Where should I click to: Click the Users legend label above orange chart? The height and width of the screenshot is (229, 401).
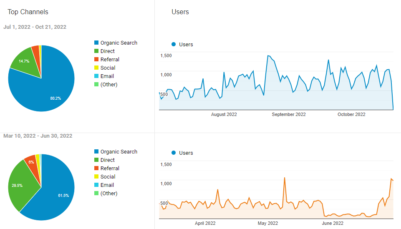[186, 153]
